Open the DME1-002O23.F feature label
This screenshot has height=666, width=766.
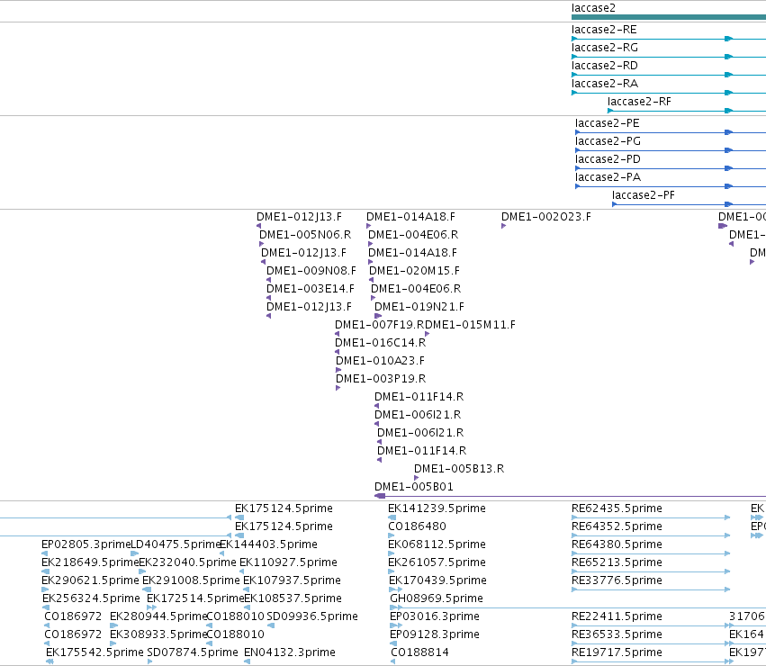[x=546, y=217]
